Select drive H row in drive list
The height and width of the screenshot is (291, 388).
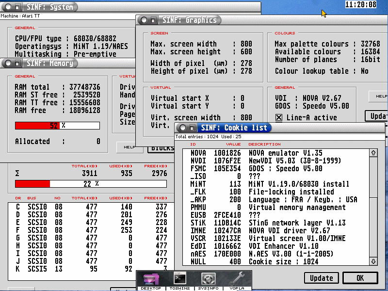click(x=91, y=245)
